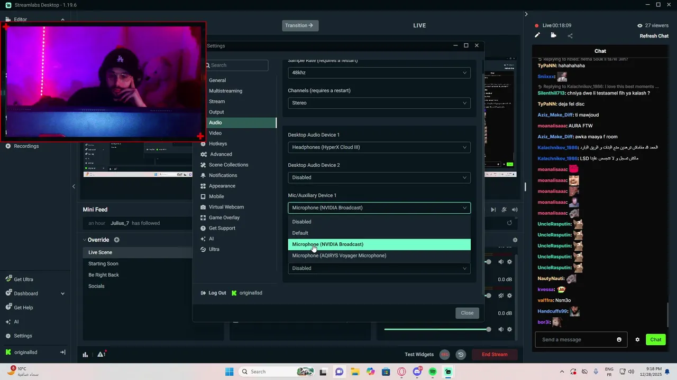Viewport: 677px width, 380px height.
Task: Select Microphone (NVIDIA Broadcast) option
Action: point(379,244)
